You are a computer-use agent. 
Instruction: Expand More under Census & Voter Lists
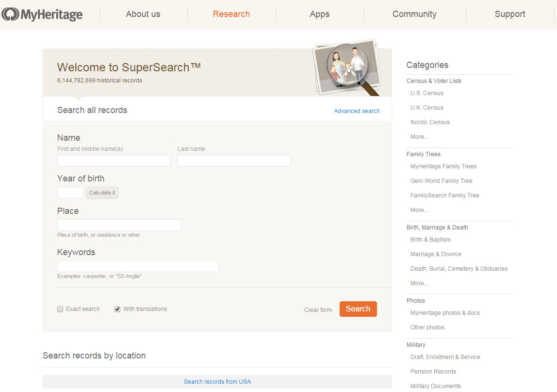point(418,136)
